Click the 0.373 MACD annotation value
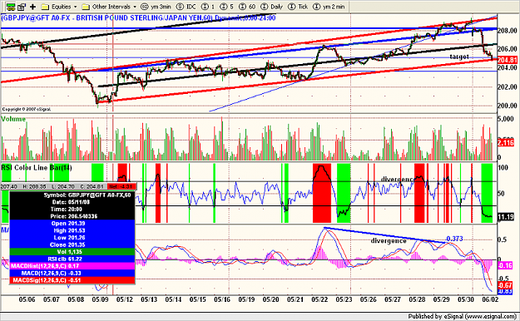Image resolution: width=520 pixels, height=321 pixels. (x=454, y=239)
